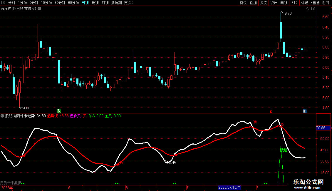The image size is (332, 191).
Task: Click the 标记 mark button
Action: [304, 3]
